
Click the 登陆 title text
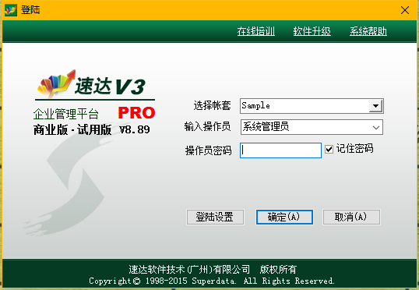[x=30, y=10]
